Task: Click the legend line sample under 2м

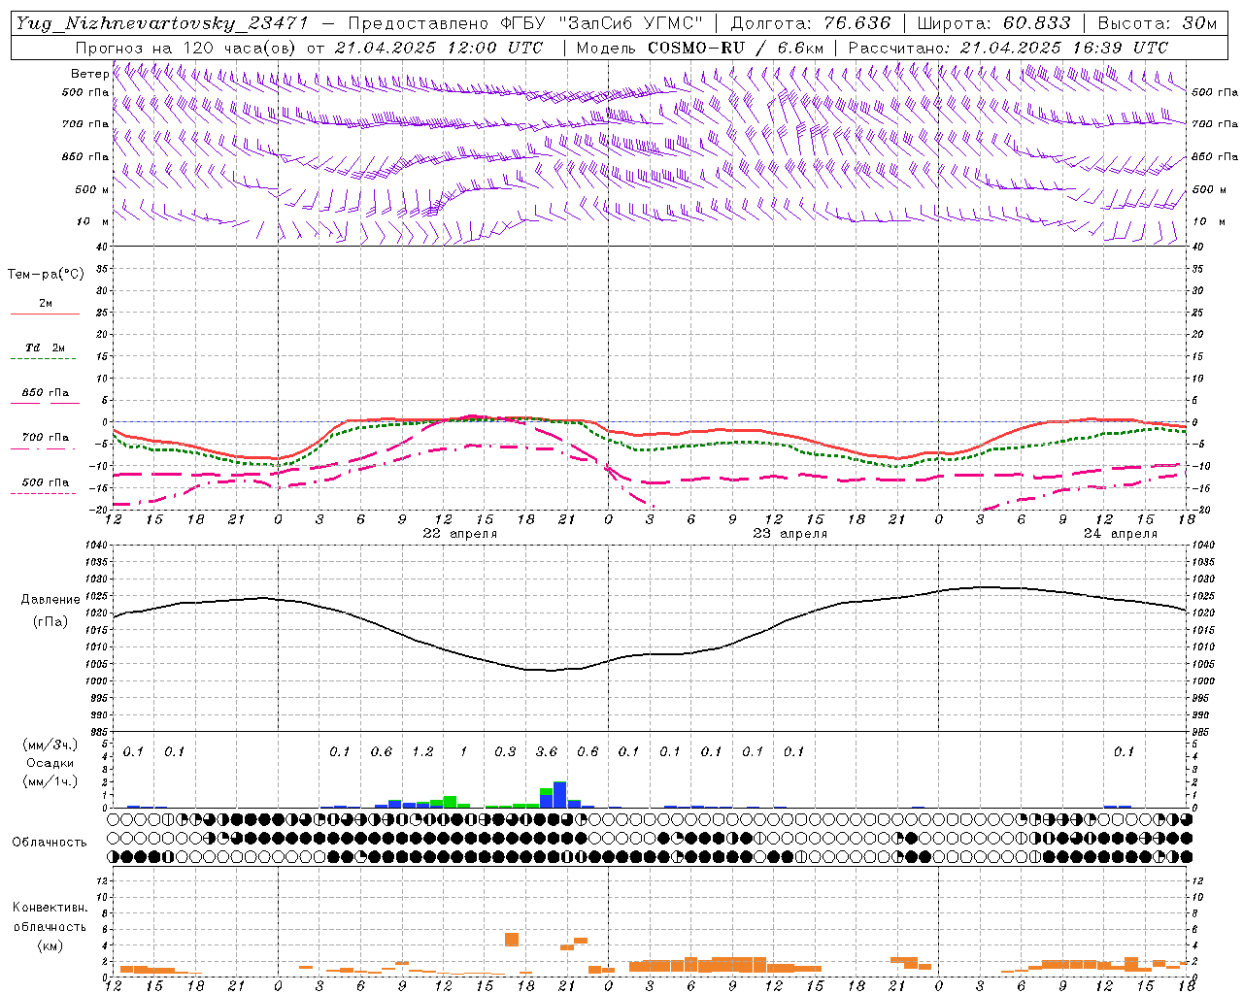Action: 45,315
